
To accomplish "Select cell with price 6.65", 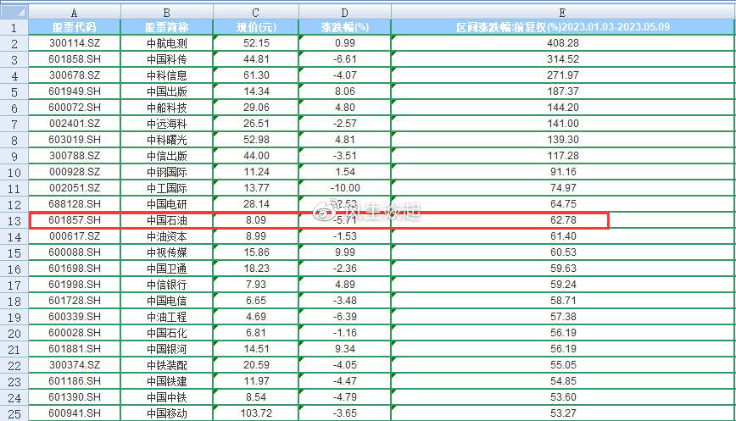I will 256,301.
